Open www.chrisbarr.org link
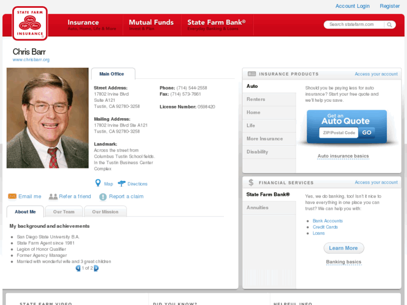 [31, 59]
